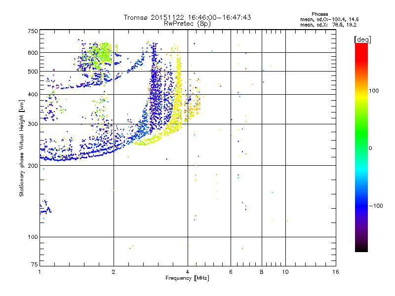The image size is (395, 296).
Task: Click the plot title 'Tromsø 20151122 16:46:00-16:47:43'
Action: pos(188,17)
